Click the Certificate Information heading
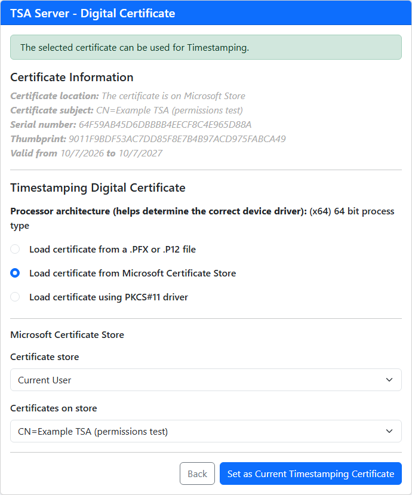Viewport: 412px width, 495px height. tap(72, 78)
